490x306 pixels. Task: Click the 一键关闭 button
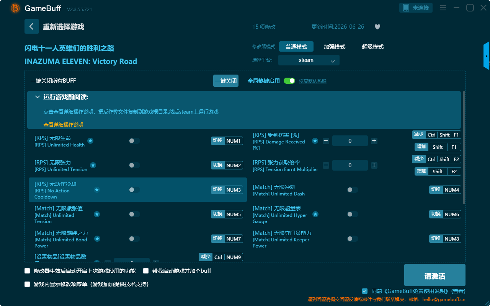[226, 81]
